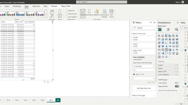Image resolution: width=188 pixels, height=105 pixels.
Task: Click the filter icon below the table visual
Action: (44, 82)
